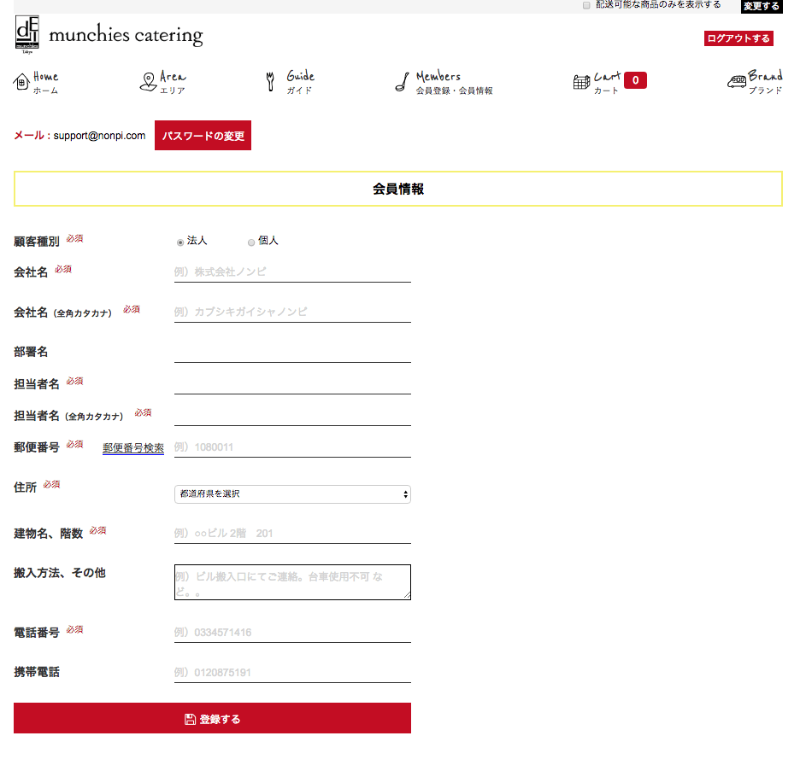Viewport: 806px width, 765px height.
Task: Click the Members ladle icon
Action: point(401,82)
